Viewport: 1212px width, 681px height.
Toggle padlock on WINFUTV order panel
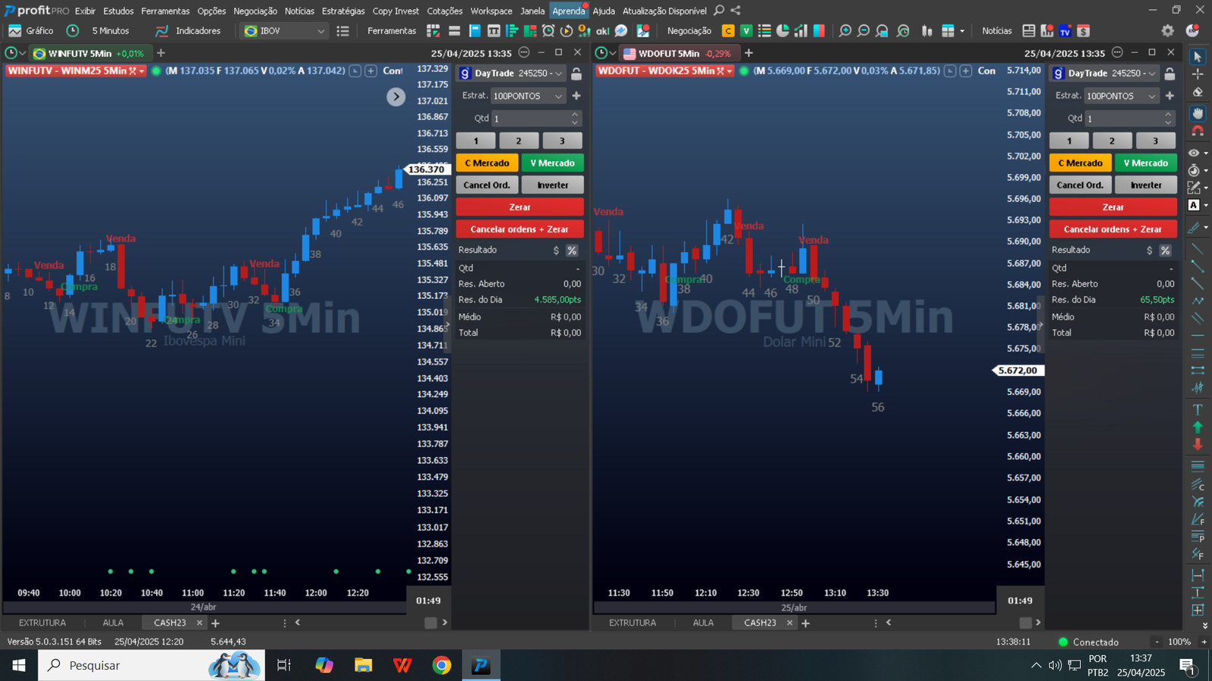576,73
